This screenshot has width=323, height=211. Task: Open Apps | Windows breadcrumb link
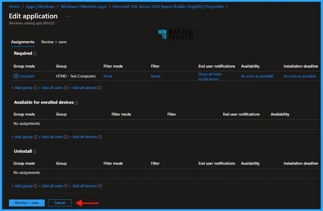[x=40, y=7]
